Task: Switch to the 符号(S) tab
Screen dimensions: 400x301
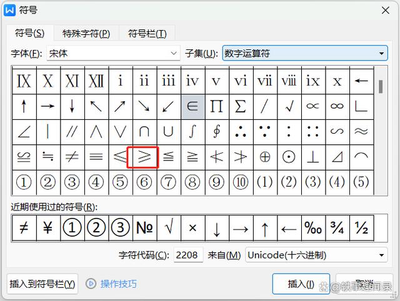Action: (29, 33)
